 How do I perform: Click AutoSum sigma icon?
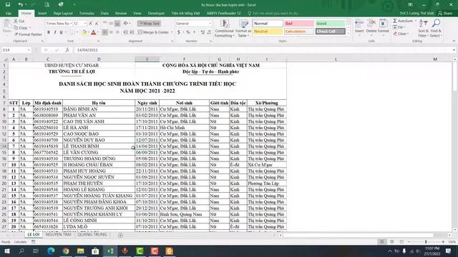395,21
